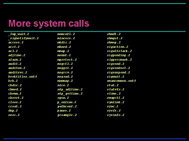Select the sigsuspend.2 entry

pyautogui.click(x=118, y=73)
